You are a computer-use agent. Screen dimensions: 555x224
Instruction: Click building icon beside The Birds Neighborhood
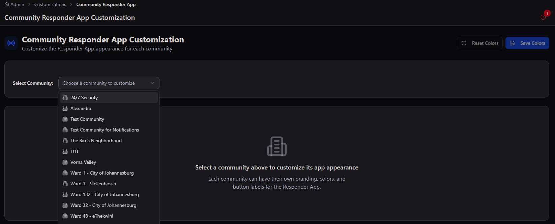tap(65, 141)
